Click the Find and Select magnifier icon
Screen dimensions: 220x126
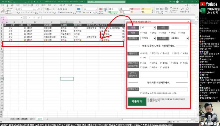pyautogui.click(x=187, y=9)
